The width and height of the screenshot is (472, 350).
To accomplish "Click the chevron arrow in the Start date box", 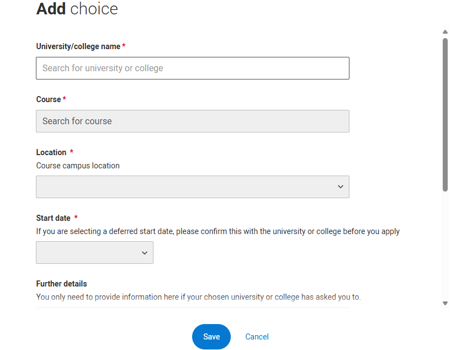I will click(x=145, y=252).
